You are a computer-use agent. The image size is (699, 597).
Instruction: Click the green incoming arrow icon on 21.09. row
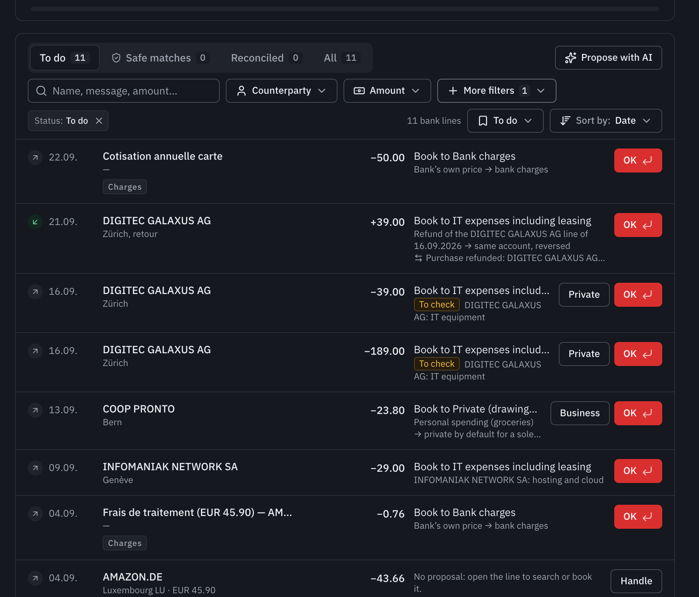point(35,222)
